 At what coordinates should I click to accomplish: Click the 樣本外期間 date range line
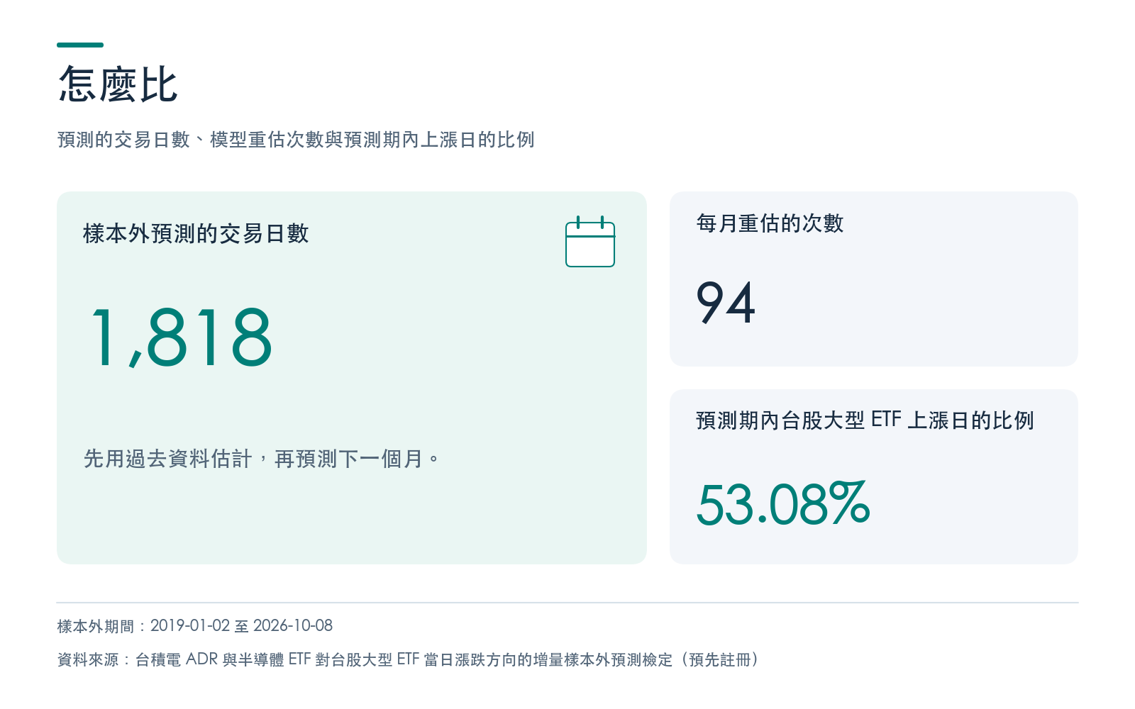tap(195, 626)
